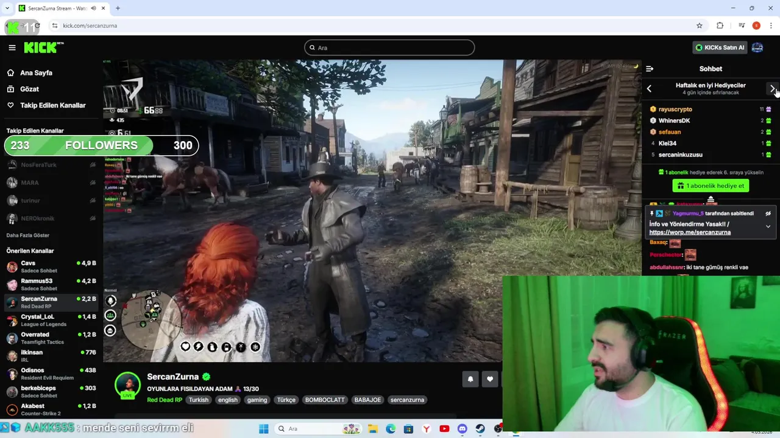Open the Rammus53 recommended channel
Viewport: 780px width, 438px height.
pos(51,285)
